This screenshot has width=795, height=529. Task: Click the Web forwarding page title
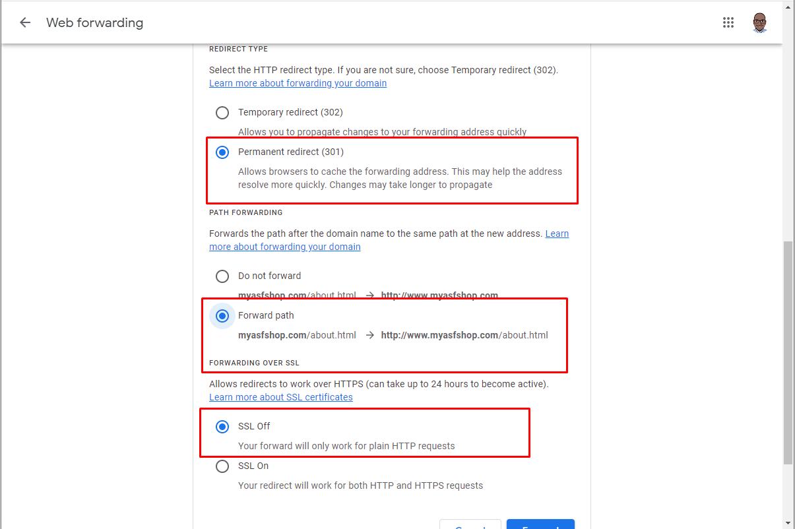tap(94, 22)
